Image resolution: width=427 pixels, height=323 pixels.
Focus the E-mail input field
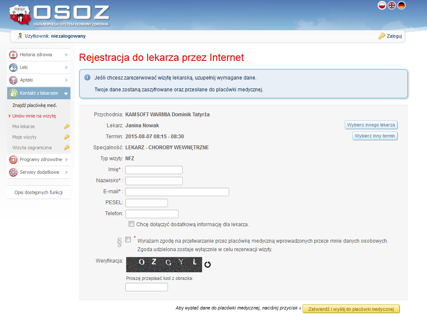point(177,192)
